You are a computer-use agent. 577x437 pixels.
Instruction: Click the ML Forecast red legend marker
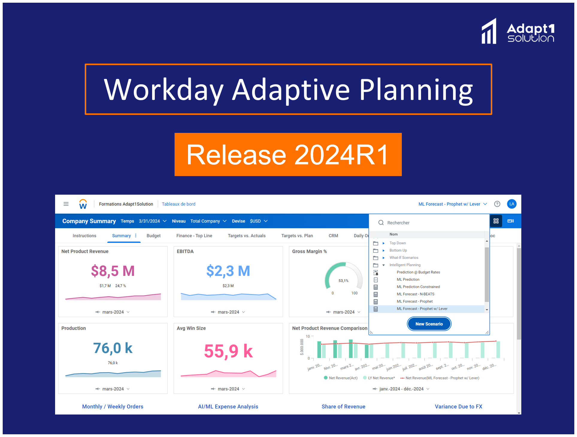click(x=402, y=378)
